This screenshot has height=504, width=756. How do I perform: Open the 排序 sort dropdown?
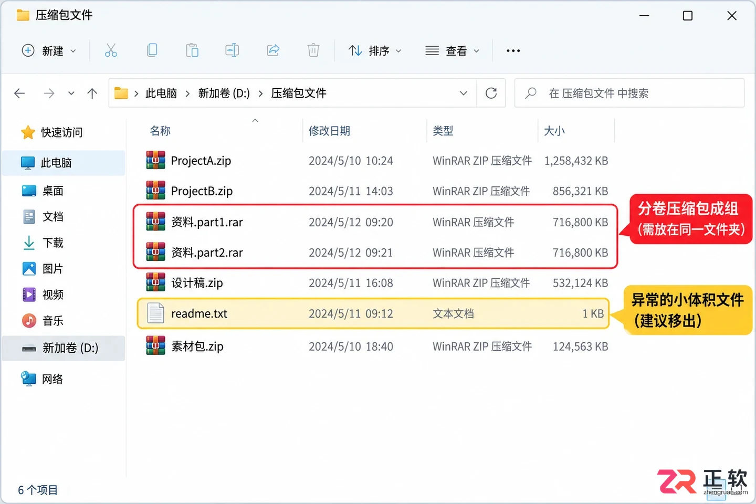click(375, 51)
